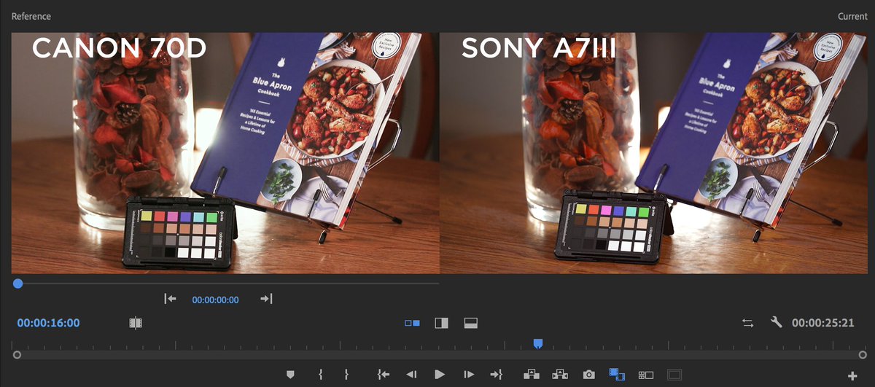Go to In point button
The width and height of the screenshot is (875, 387).
coord(383,374)
